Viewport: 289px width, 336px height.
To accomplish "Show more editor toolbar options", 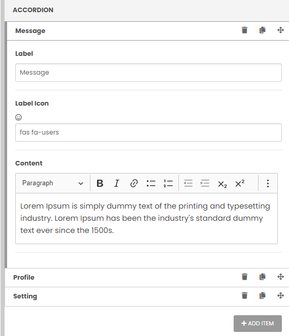I will click(x=268, y=183).
